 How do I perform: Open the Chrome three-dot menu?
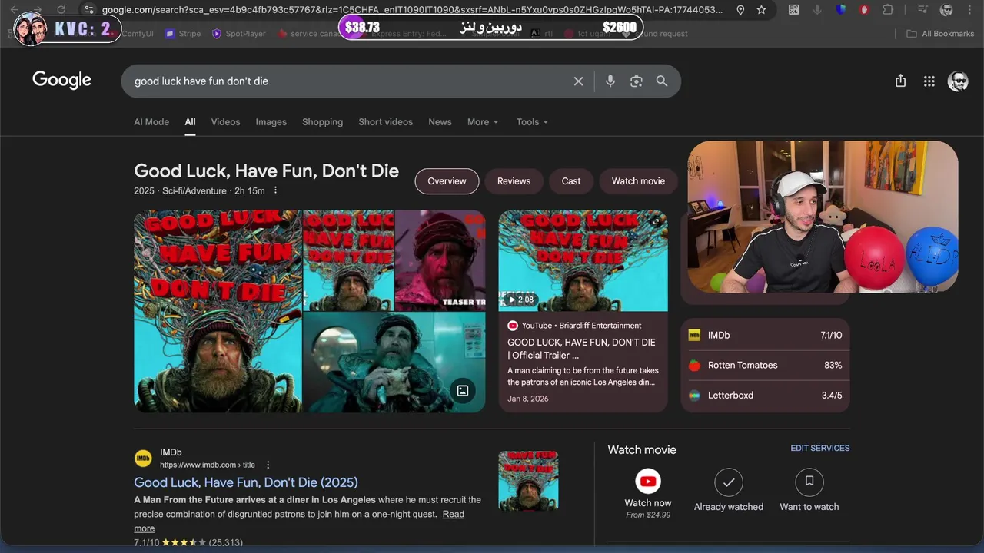(970, 10)
